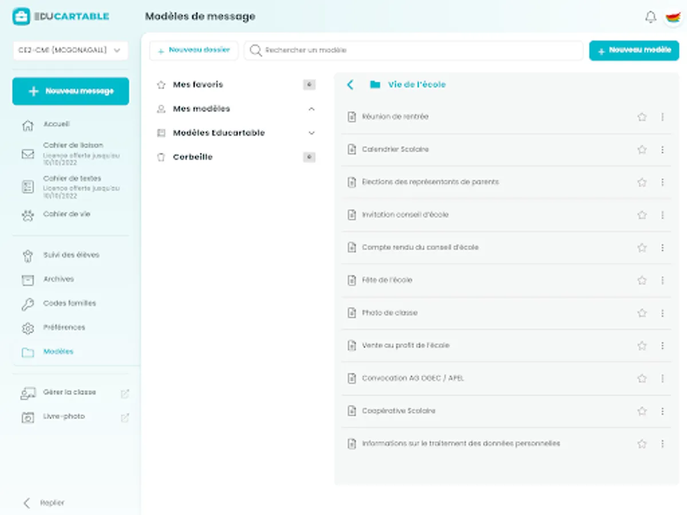687x515 pixels.
Task: Star Informations sur le traitement des données
Action: pos(642,443)
